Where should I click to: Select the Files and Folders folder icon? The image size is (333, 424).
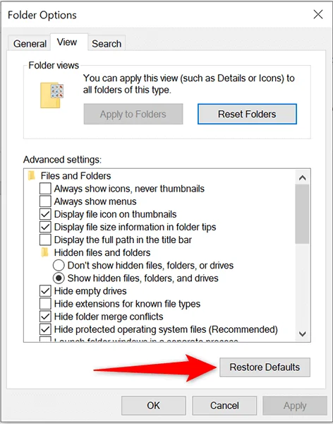pyautogui.click(x=32, y=175)
